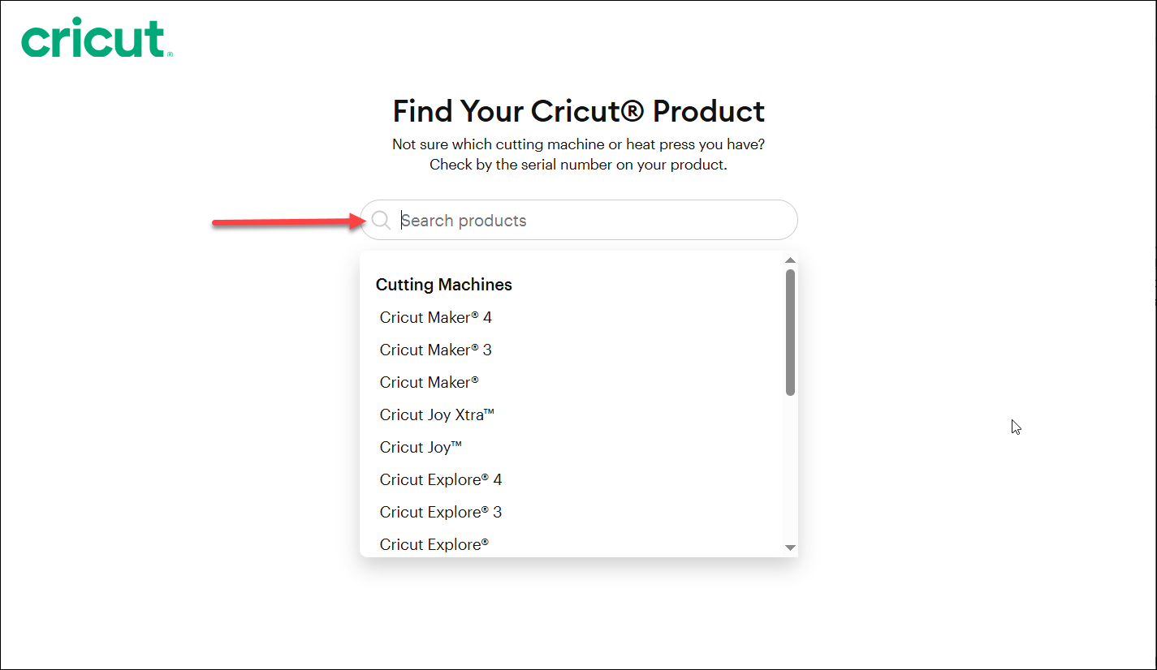
Task: Click the magnifying glass search icon
Action: click(381, 220)
